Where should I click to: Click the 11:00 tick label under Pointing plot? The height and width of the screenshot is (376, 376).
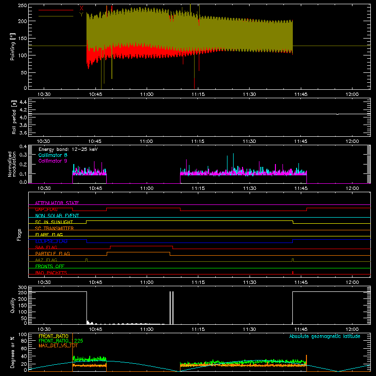tap(147, 94)
